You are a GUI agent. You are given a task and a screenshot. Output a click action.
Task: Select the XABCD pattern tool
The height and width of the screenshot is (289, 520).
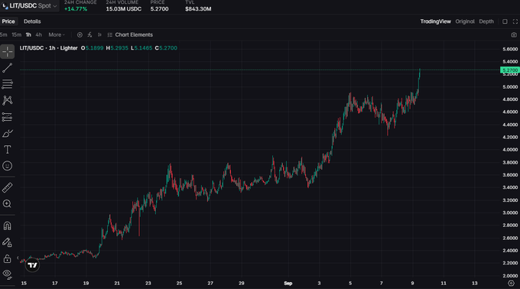[x=8, y=100]
